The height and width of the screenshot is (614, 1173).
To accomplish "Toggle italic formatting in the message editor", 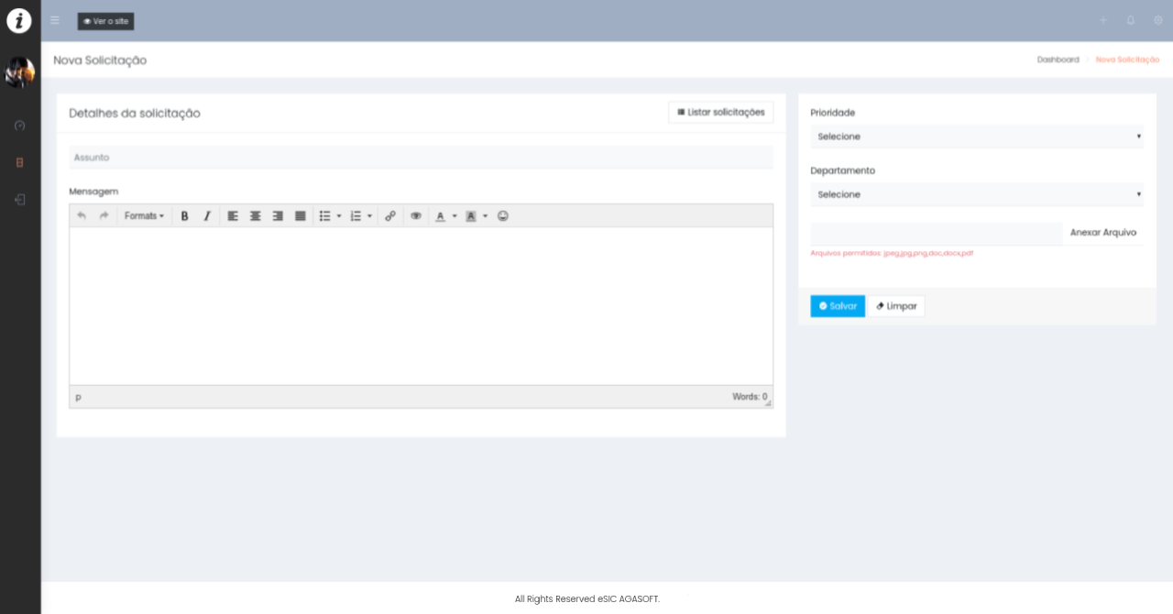I will pos(207,216).
